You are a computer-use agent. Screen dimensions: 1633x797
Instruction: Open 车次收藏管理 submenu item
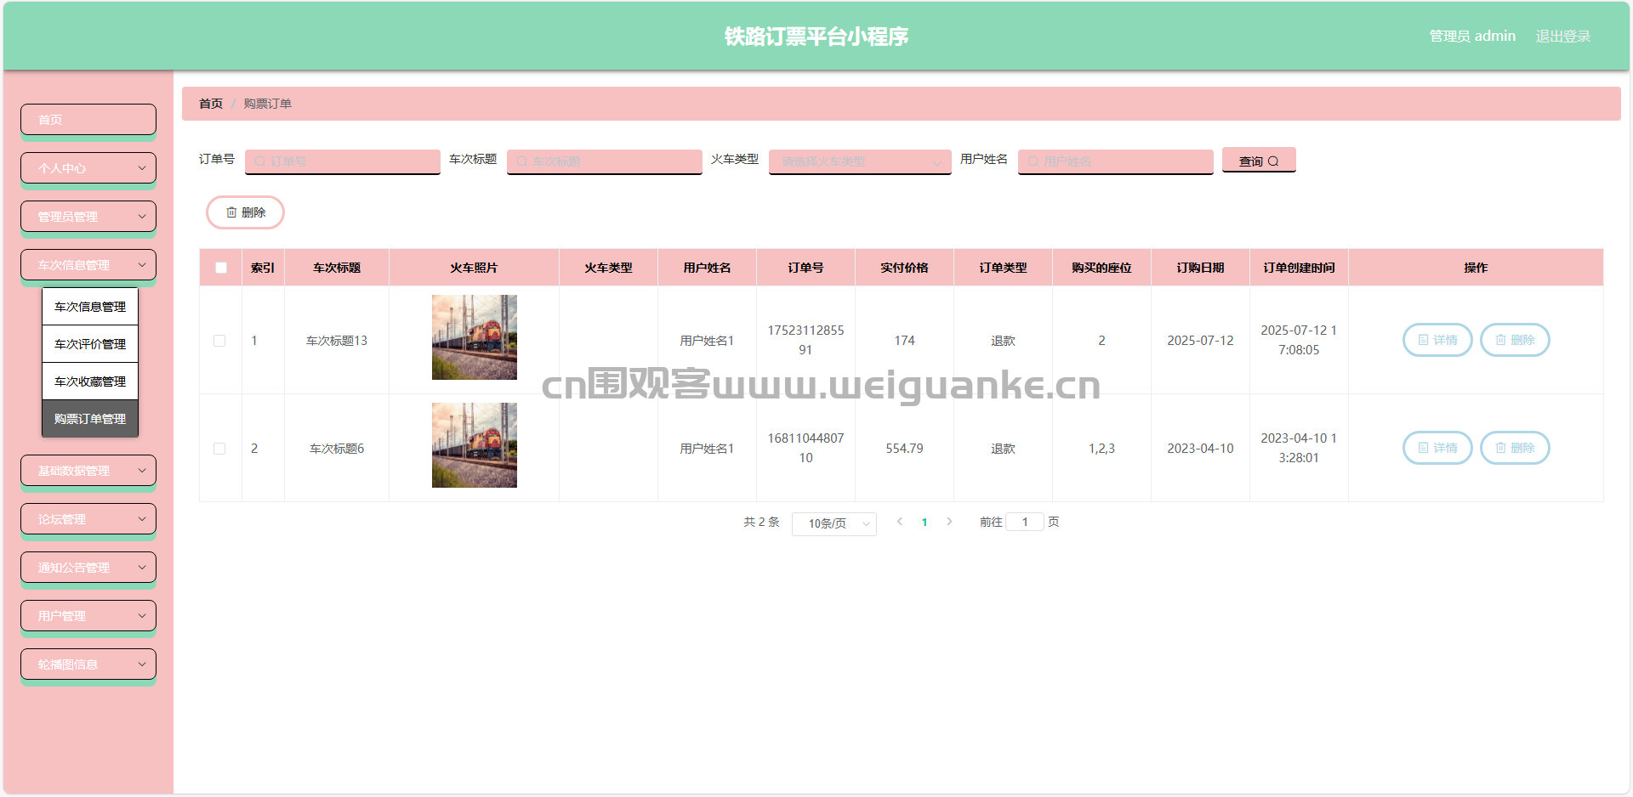click(x=90, y=382)
